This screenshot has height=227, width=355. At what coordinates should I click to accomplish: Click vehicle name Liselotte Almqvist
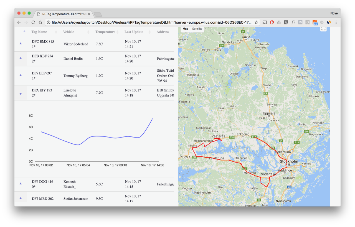pyautogui.click(x=70, y=93)
